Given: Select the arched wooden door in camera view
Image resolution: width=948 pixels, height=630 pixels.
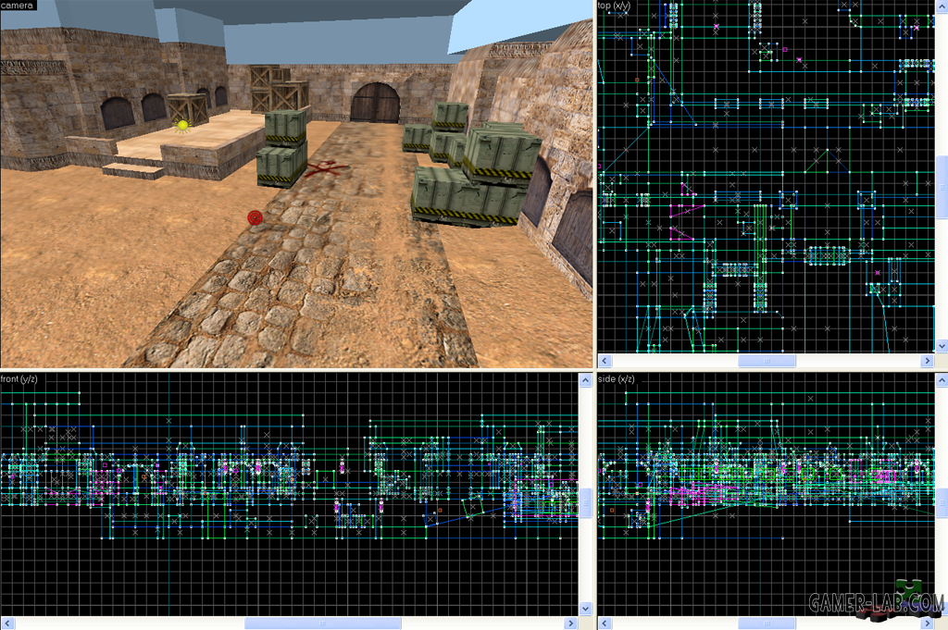Looking at the screenshot, I should click(x=375, y=104).
